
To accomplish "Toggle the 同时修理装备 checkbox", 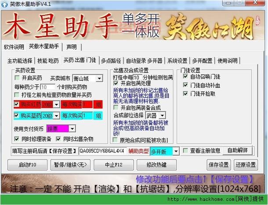I will pyautogui.click(x=17, y=139).
